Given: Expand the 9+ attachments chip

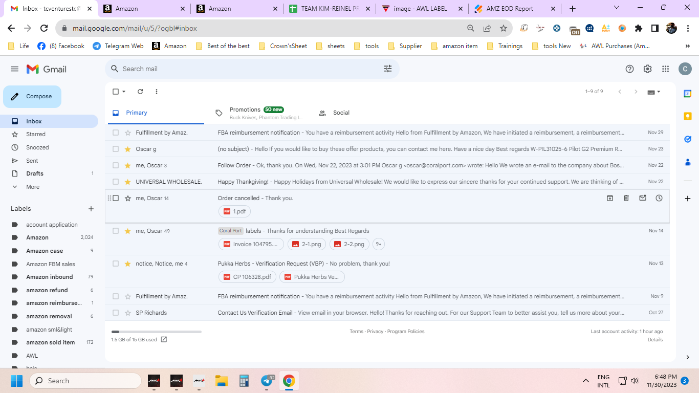Looking at the screenshot, I should [x=379, y=244].
